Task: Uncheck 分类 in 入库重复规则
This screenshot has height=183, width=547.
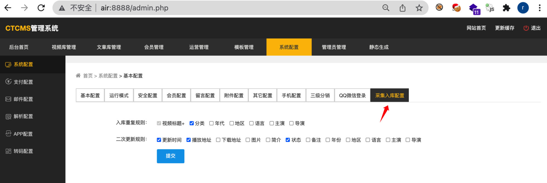Action: pos(191,123)
